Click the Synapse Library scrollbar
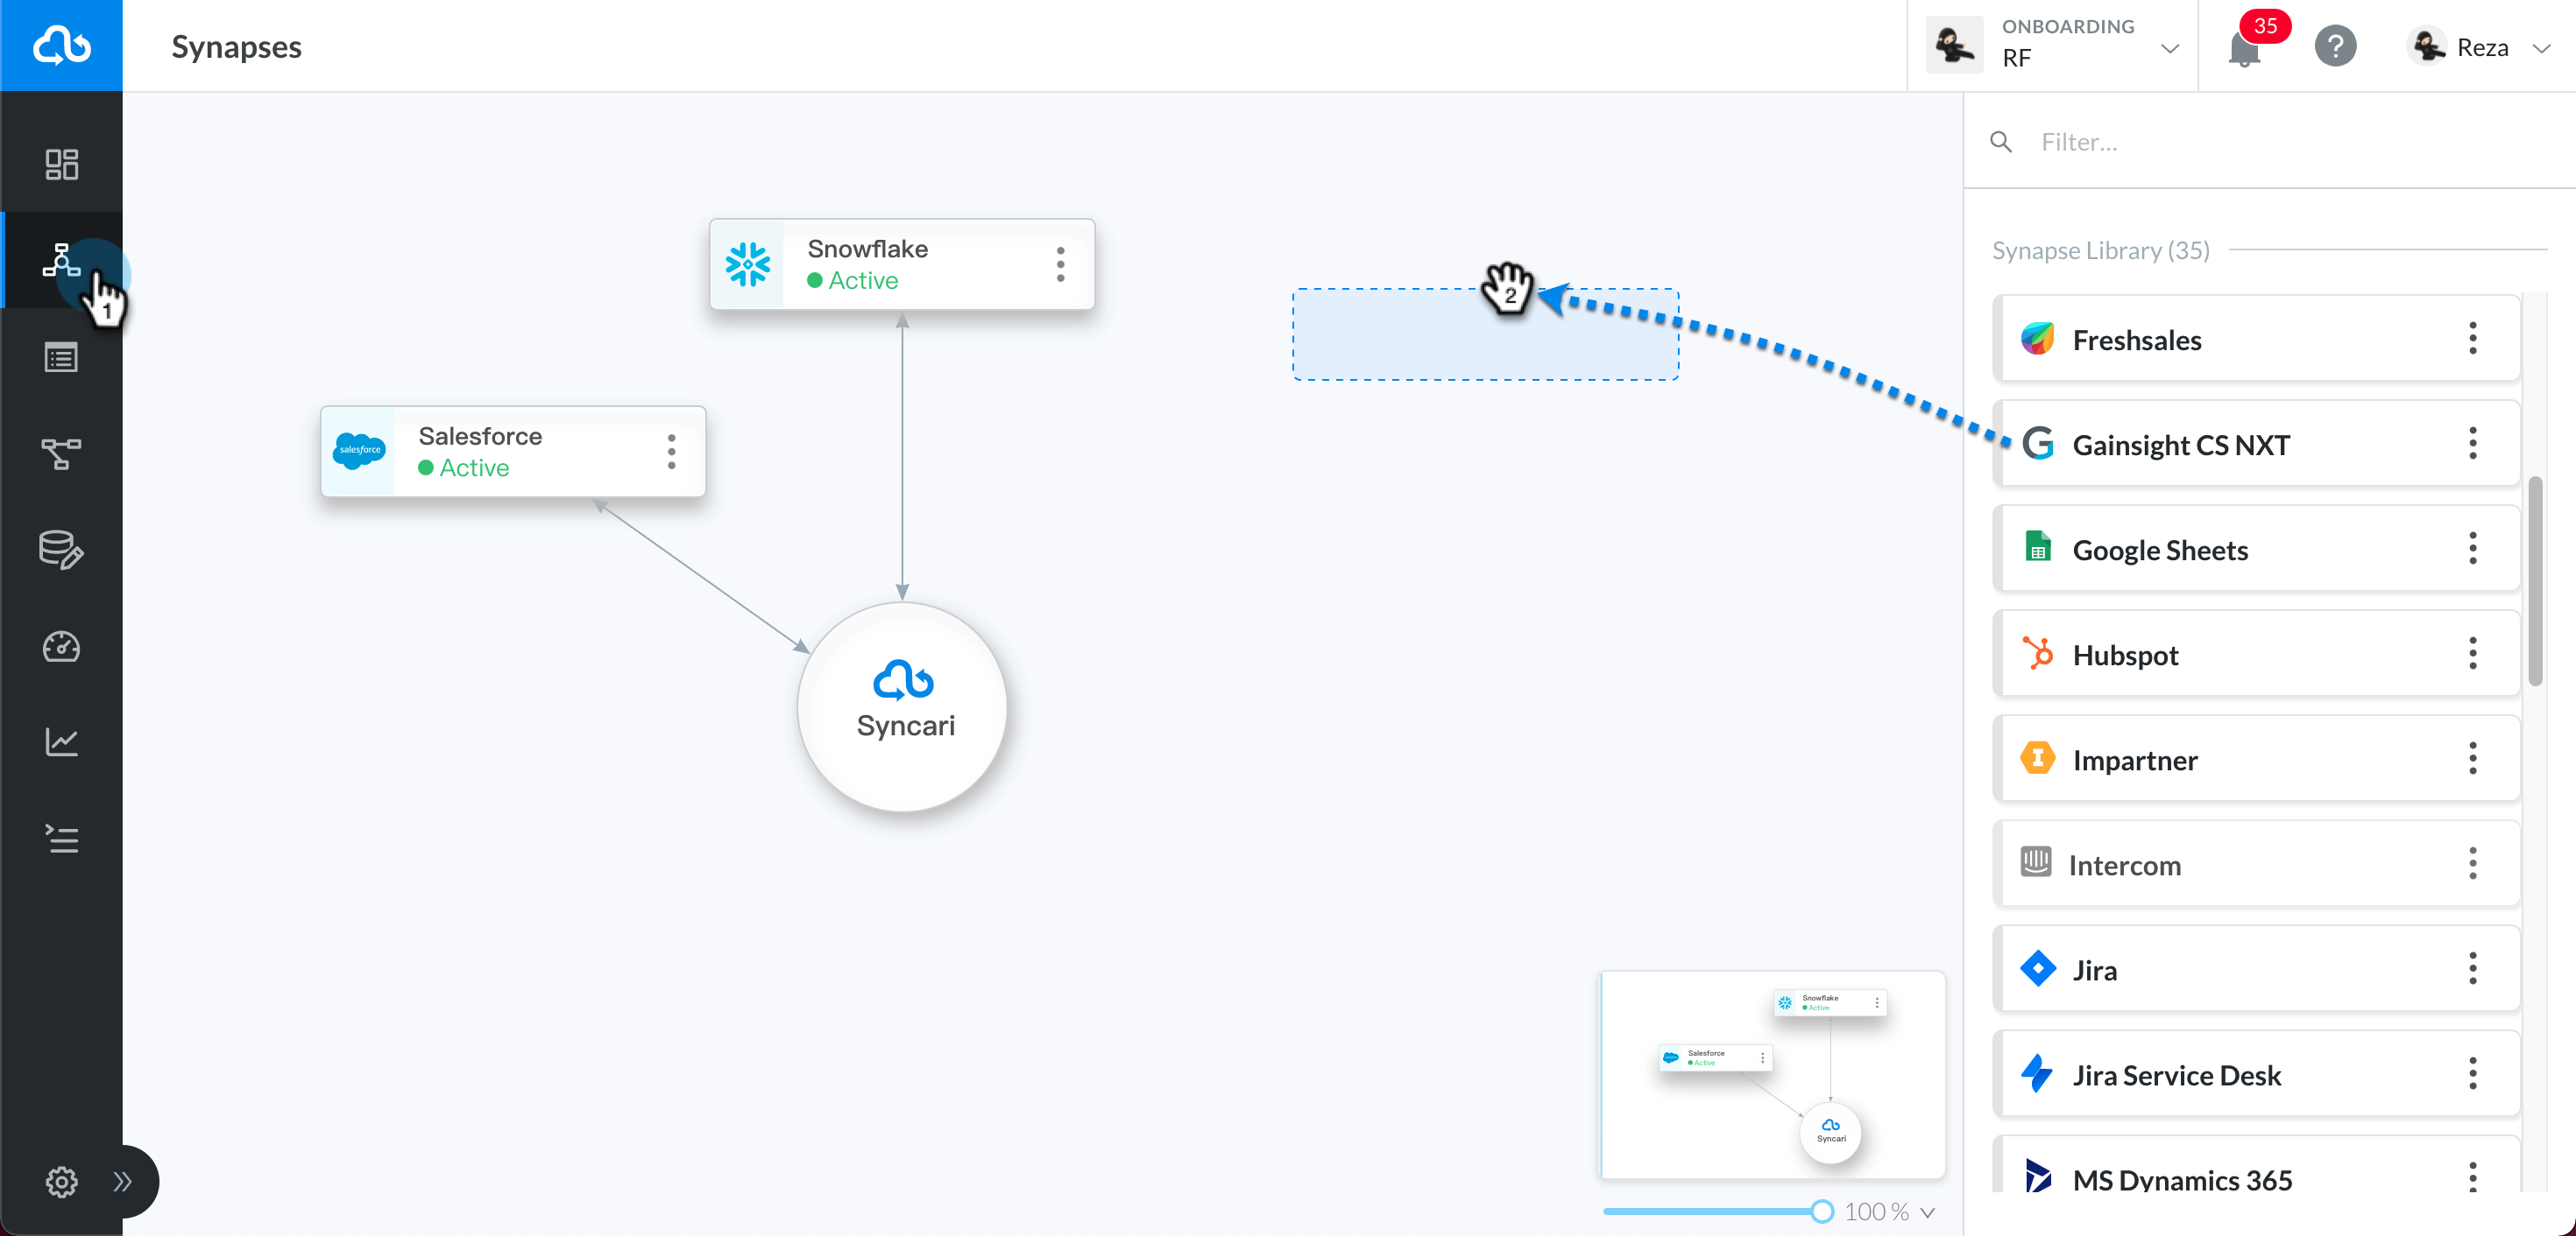This screenshot has height=1236, width=2576. (2535, 580)
